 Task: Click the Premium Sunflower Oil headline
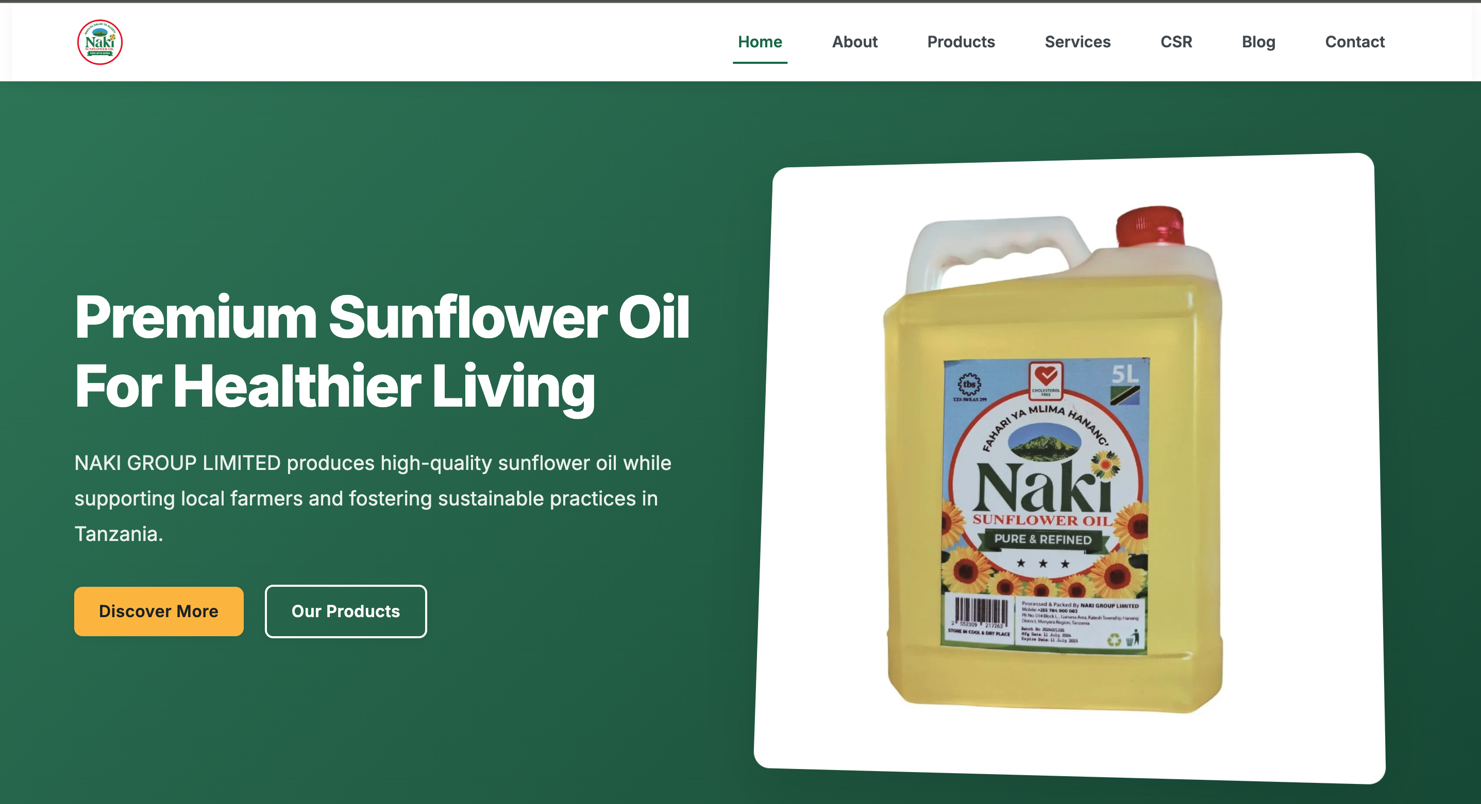382,352
